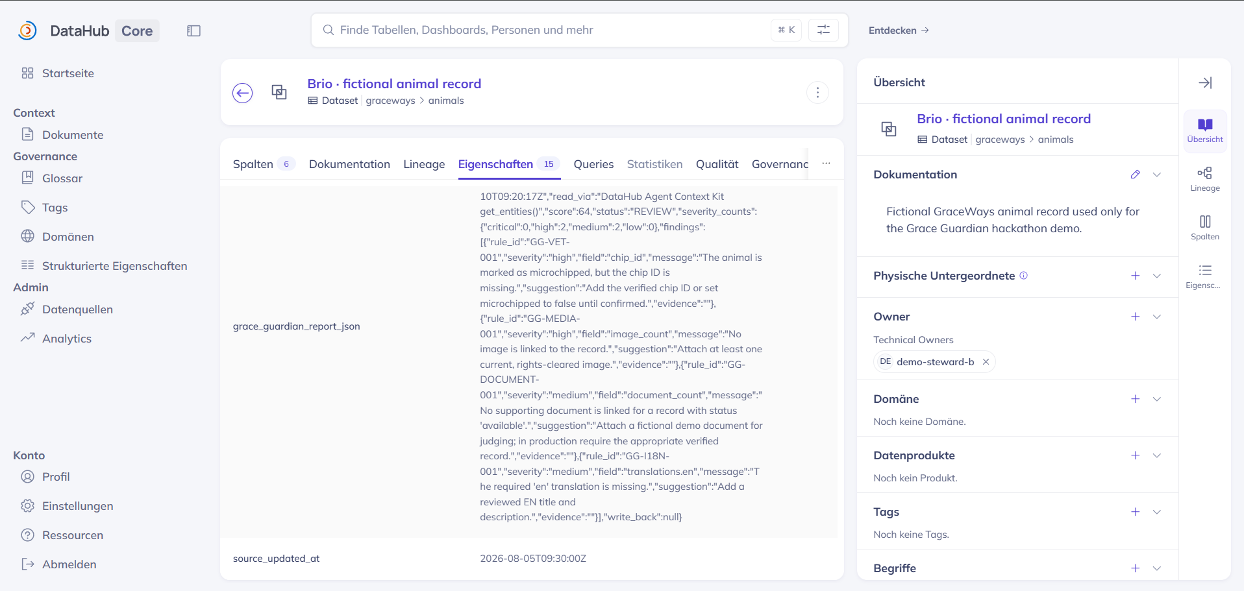Add a Domäne with the plus icon
Screen dimensions: 1244x591
(1135, 399)
